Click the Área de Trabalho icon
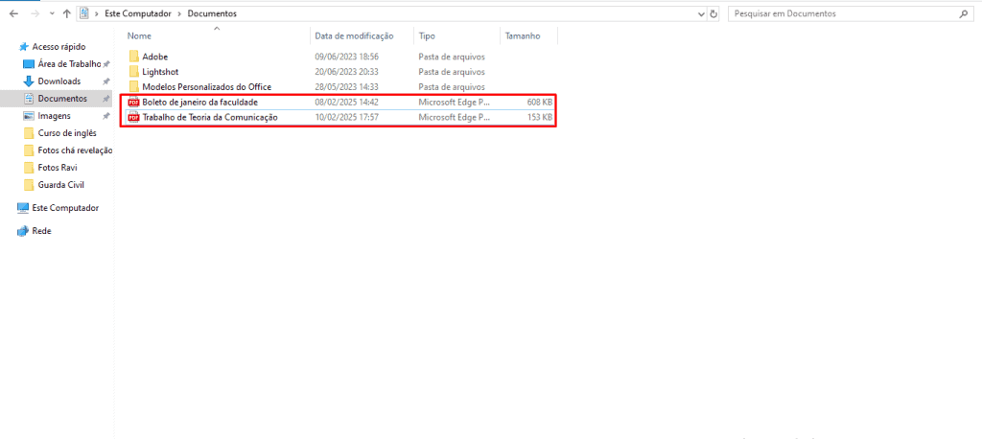The image size is (982, 439). [x=28, y=64]
